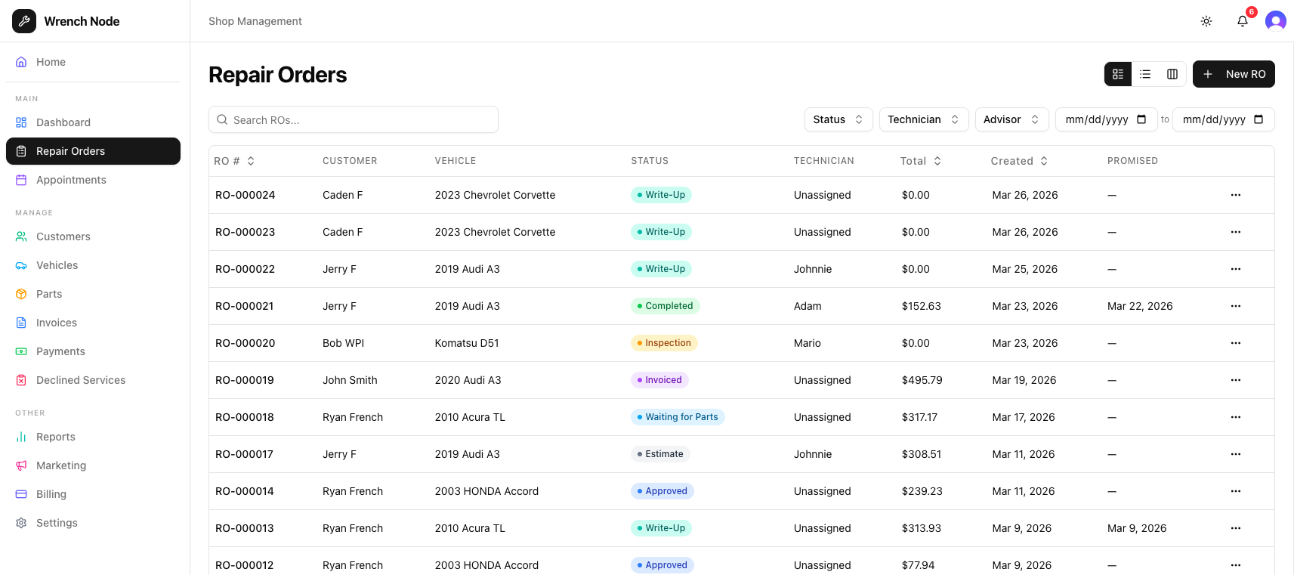Open the Technician filter dropdown
The height and width of the screenshot is (575, 1294).
(x=923, y=119)
